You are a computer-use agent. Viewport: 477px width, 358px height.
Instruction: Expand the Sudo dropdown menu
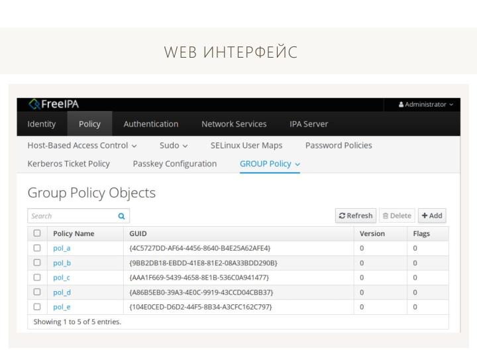(x=174, y=145)
